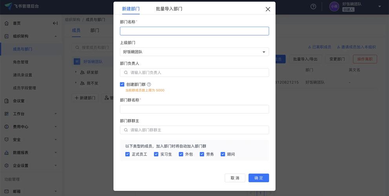Click search icon in 部门负责人 field
The width and height of the screenshot is (389, 196).
click(x=126, y=73)
